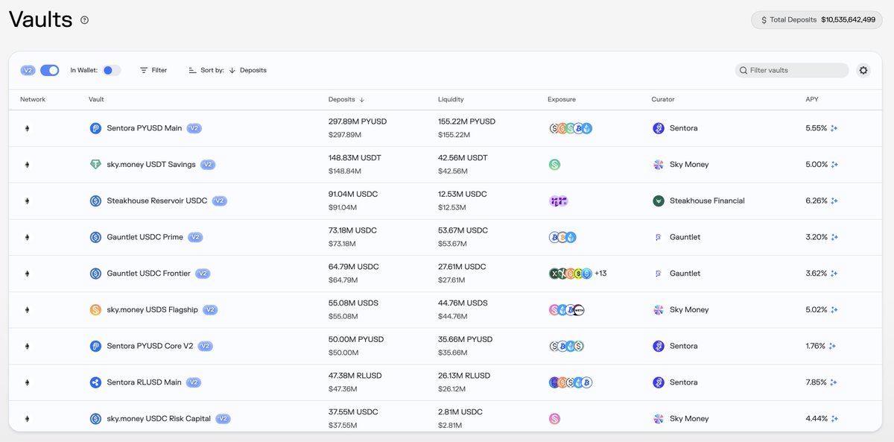
Task: Click the APY column header
Action: pos(812,99)
